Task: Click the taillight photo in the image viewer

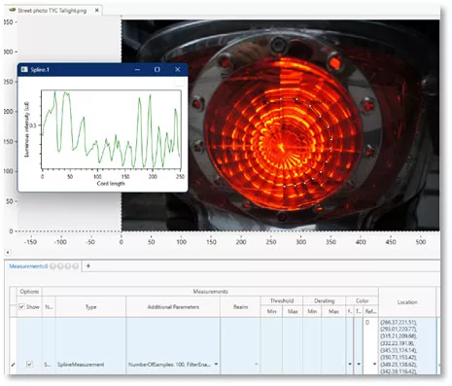Action: 280,125
